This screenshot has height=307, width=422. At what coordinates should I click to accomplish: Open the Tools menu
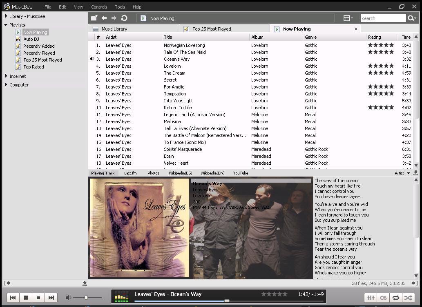120,7
